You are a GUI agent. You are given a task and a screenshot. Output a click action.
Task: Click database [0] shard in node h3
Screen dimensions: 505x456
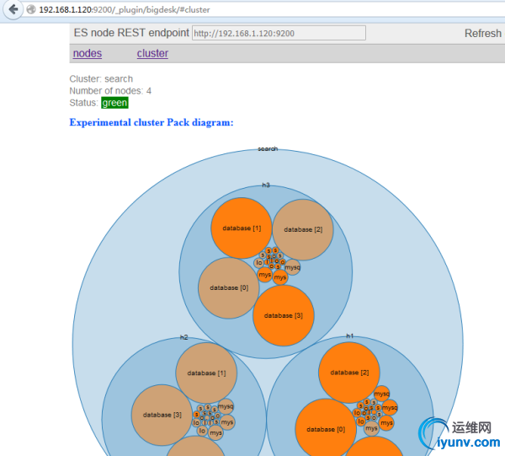click(229, 288)
